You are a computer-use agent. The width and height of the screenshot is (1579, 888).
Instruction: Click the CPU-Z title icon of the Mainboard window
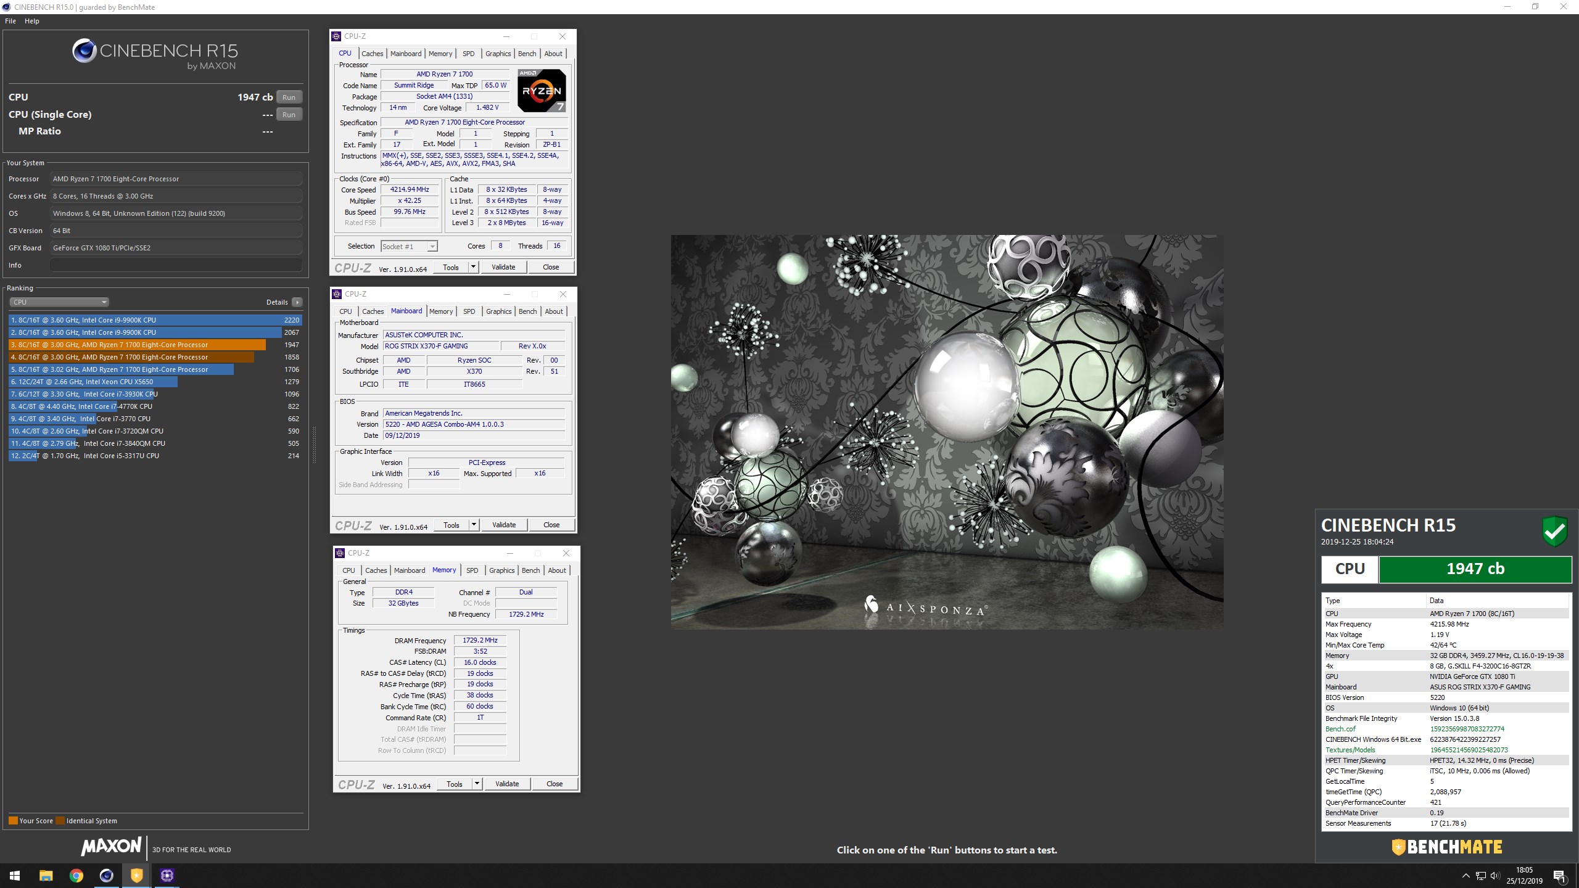pyautogui.click(x=337, y=294)
